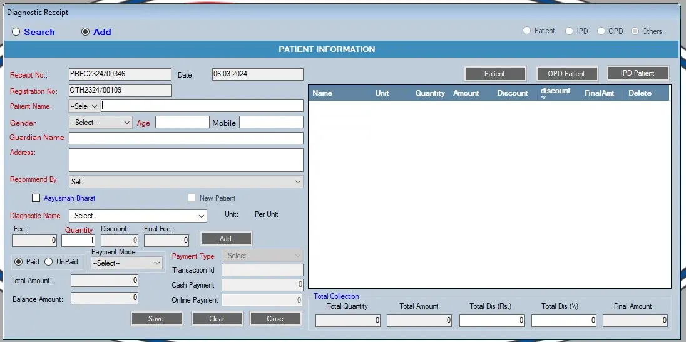Screen dimensions: 686x342
Task: Expand the Recommend By dropdown
Action: point(185,182)
